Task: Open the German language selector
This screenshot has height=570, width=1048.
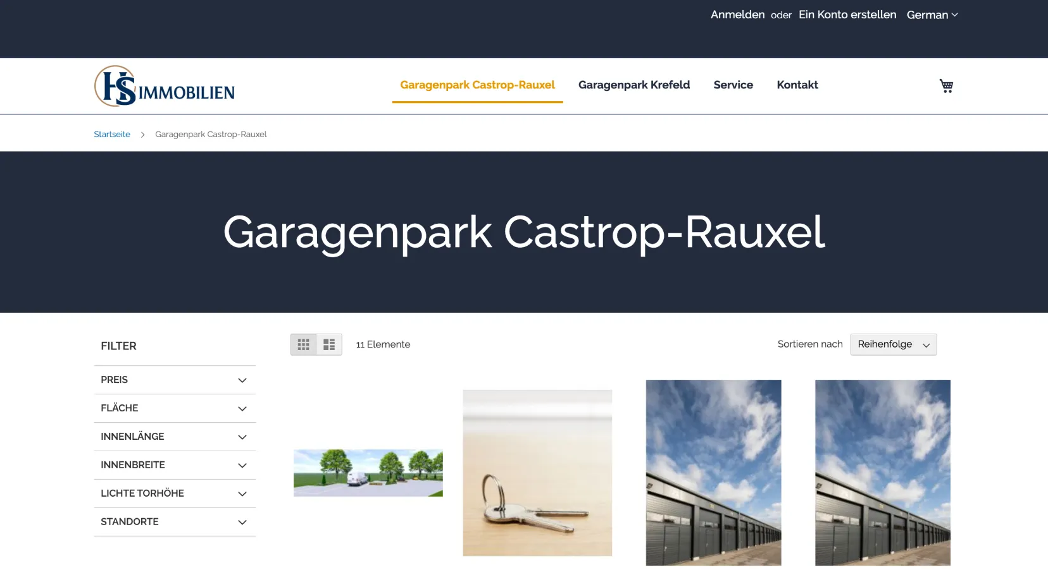Action: (x=932, y=15)
